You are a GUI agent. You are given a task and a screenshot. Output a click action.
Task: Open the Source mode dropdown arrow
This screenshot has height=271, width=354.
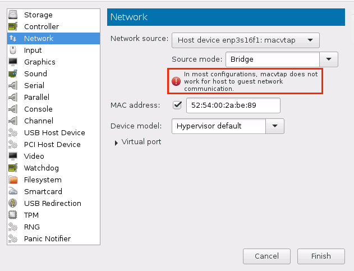[329, 58]
